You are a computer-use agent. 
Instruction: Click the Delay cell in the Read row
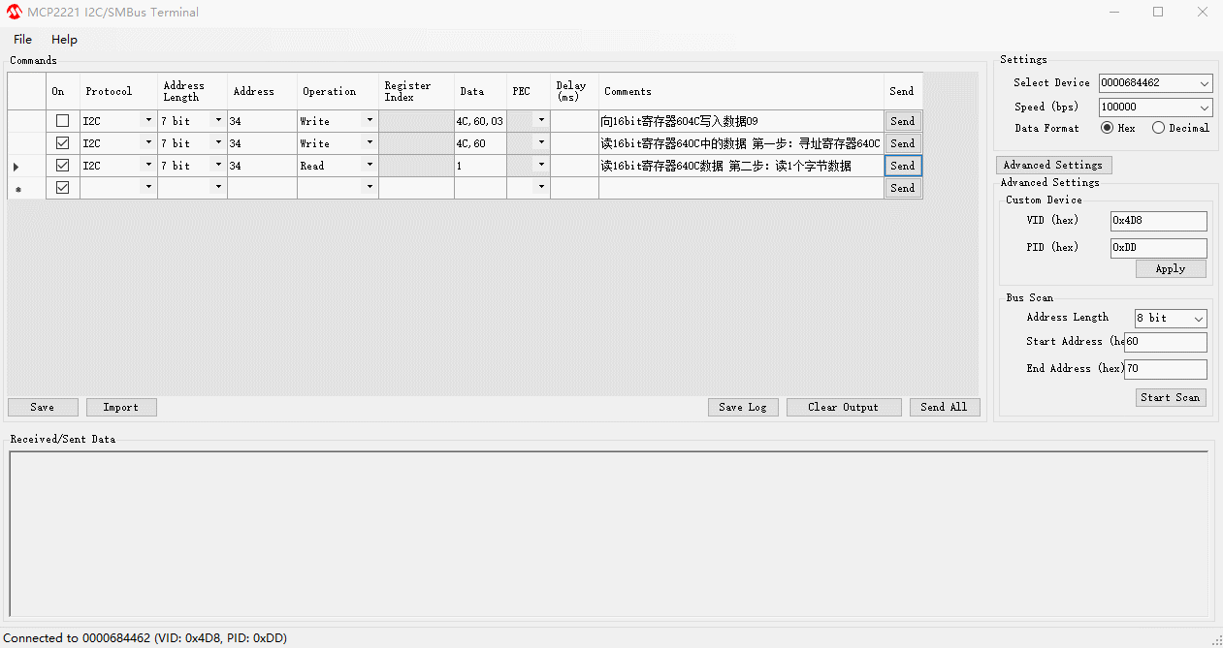click(574, 166)
